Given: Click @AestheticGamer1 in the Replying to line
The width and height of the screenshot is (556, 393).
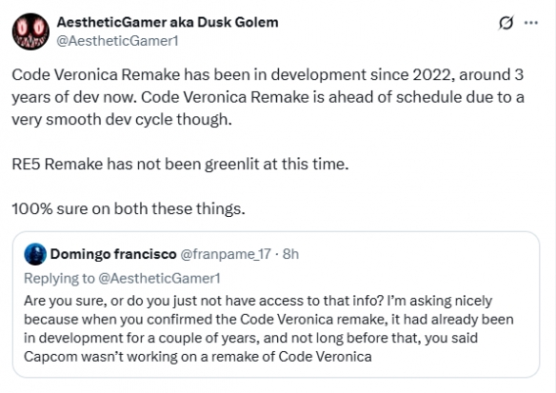Looking at the screenshot, I should (159, 278).
